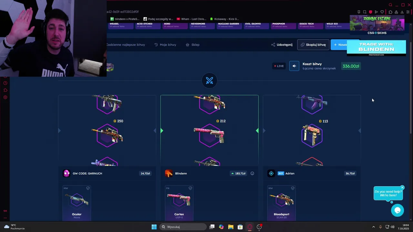The image size is (413, 232).
Task: Open the Bloodsport SCAR-20 skin card
Action: click(x=281, y=203)
